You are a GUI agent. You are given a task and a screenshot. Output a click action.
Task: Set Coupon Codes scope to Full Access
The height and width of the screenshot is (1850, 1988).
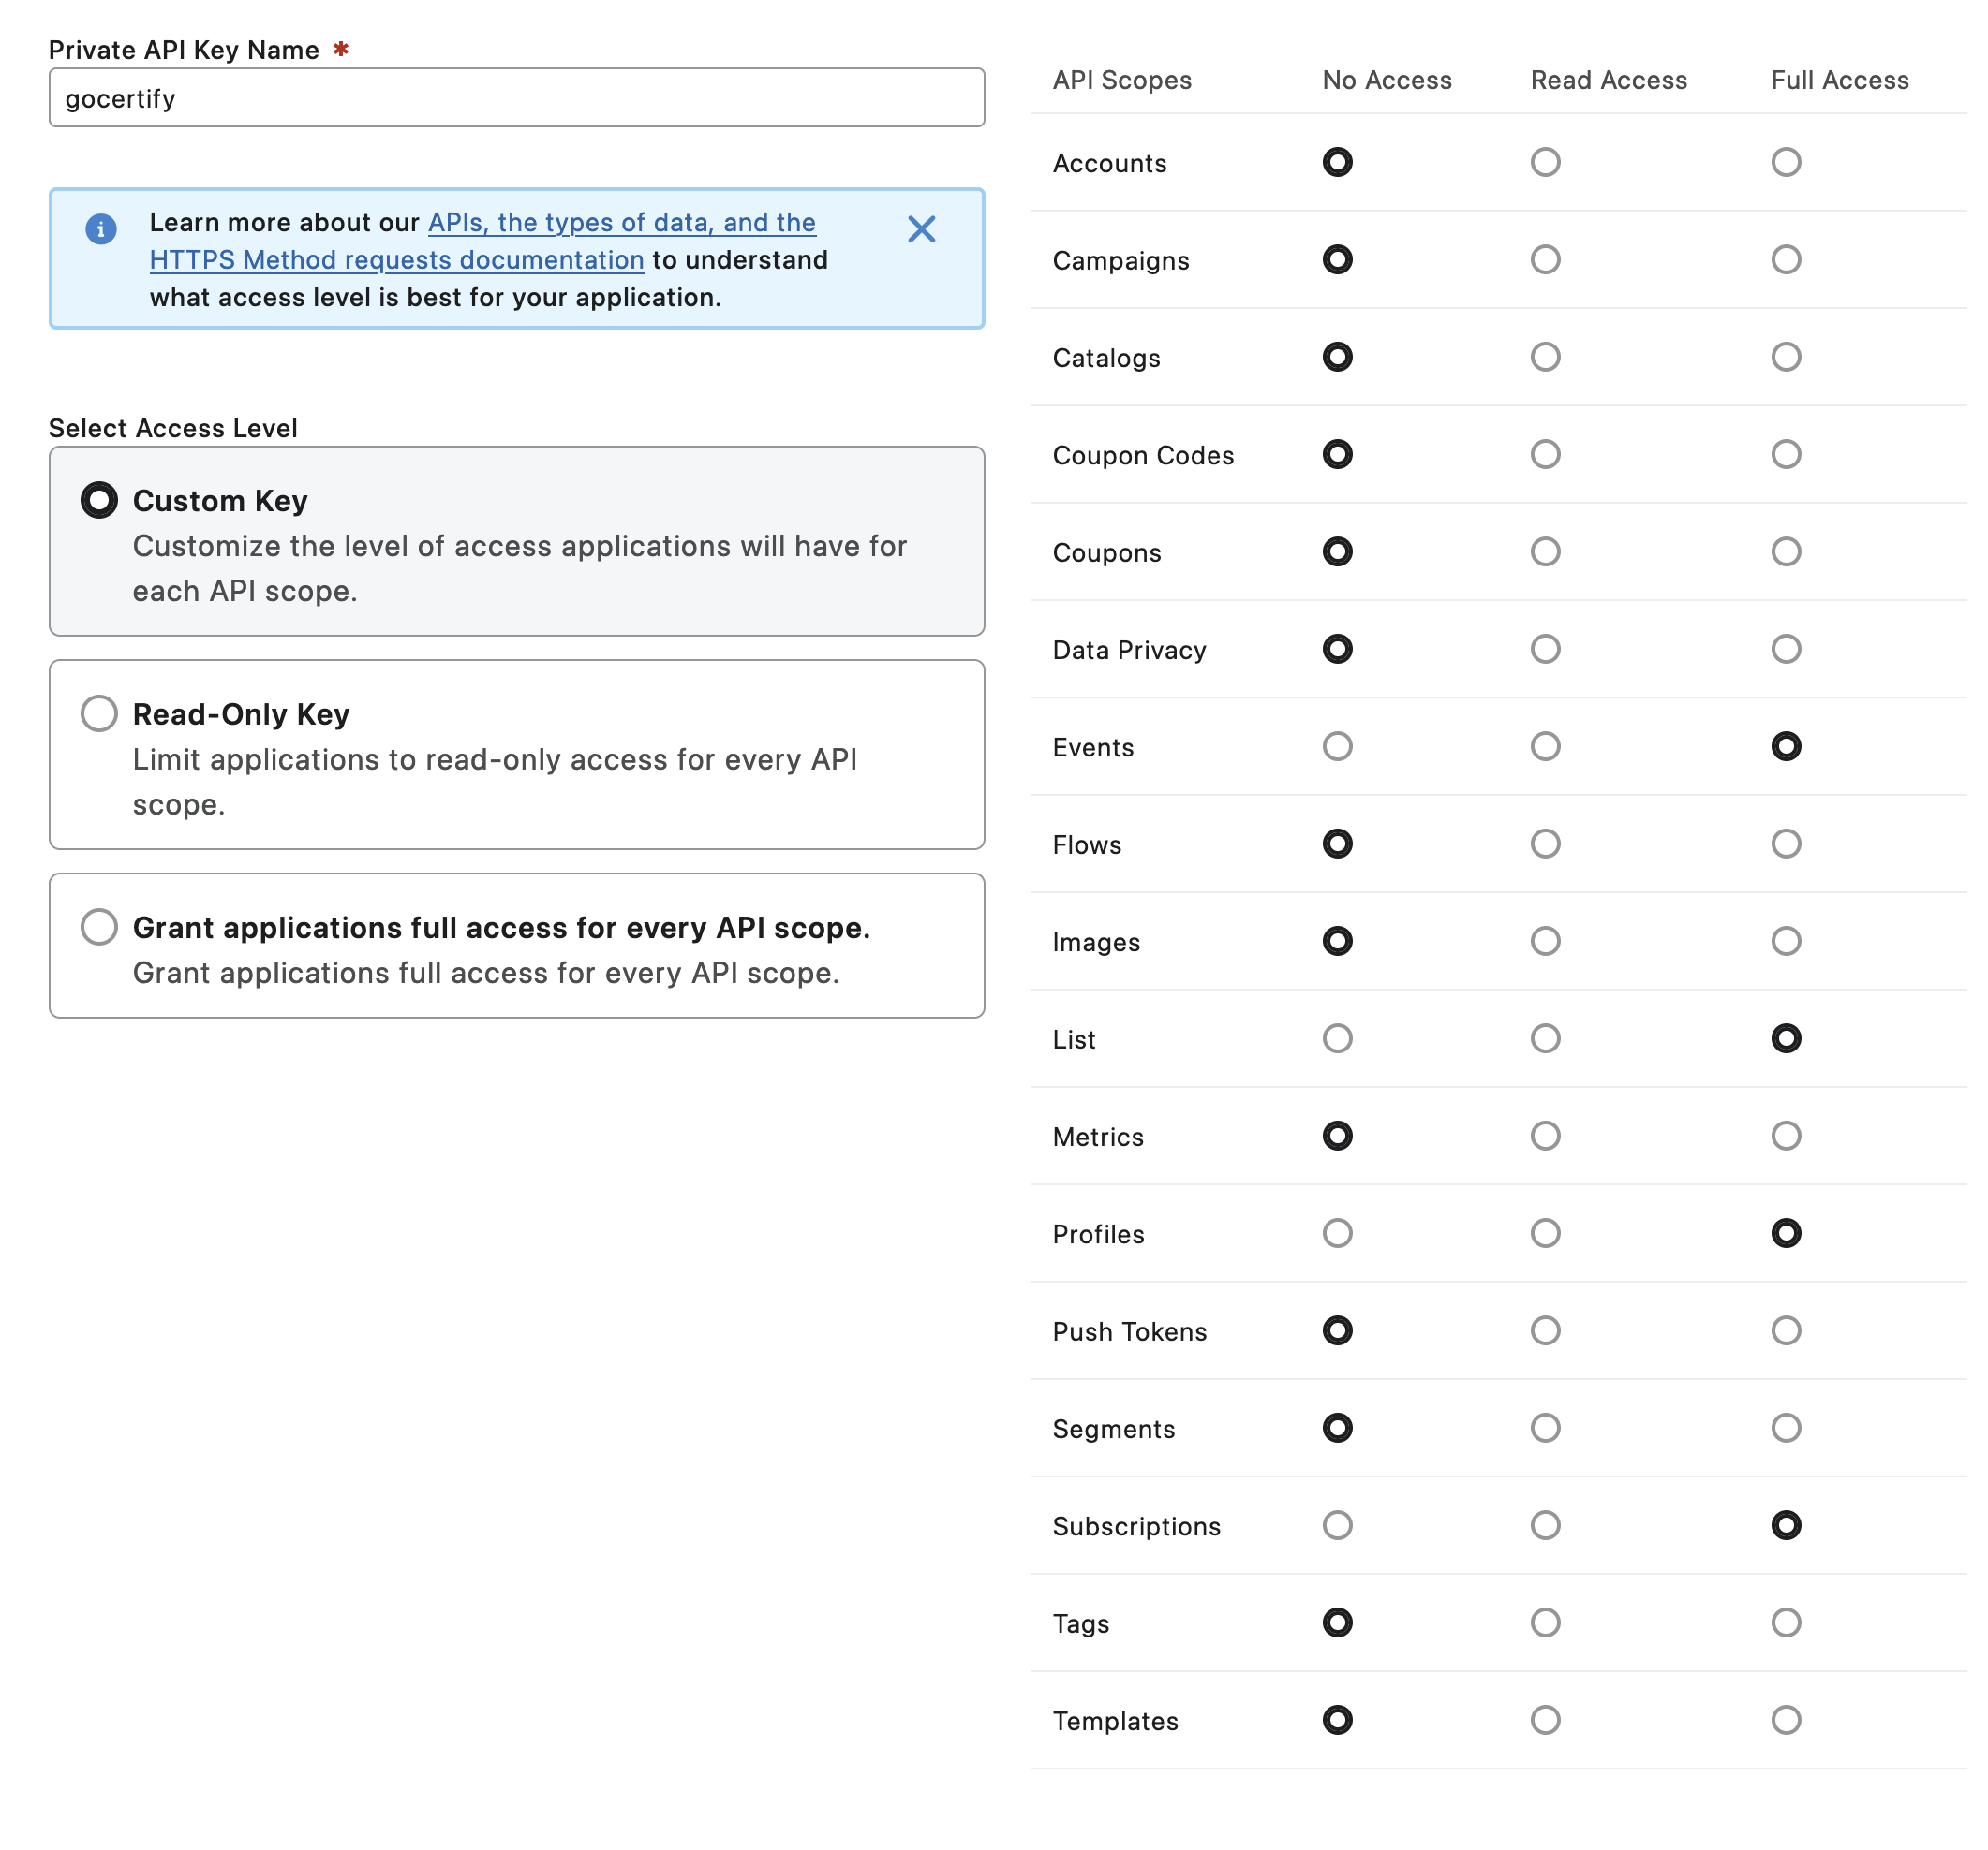point(1786,455)
